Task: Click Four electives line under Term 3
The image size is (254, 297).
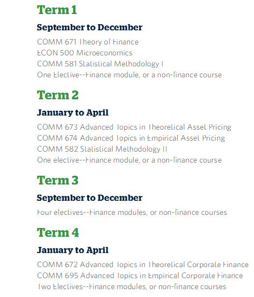Action: pos(132,213)
